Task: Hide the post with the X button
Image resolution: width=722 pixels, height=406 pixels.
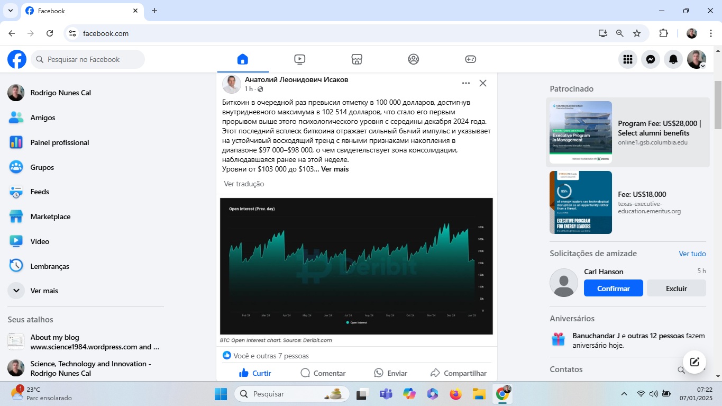Action: (x=483, y=83)
